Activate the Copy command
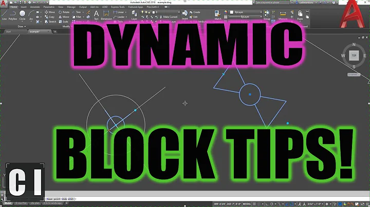 click(50, 17)
